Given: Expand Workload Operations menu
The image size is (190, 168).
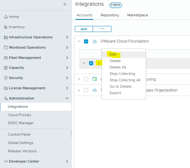Looking at the screenshot, I should coord(67,47).
